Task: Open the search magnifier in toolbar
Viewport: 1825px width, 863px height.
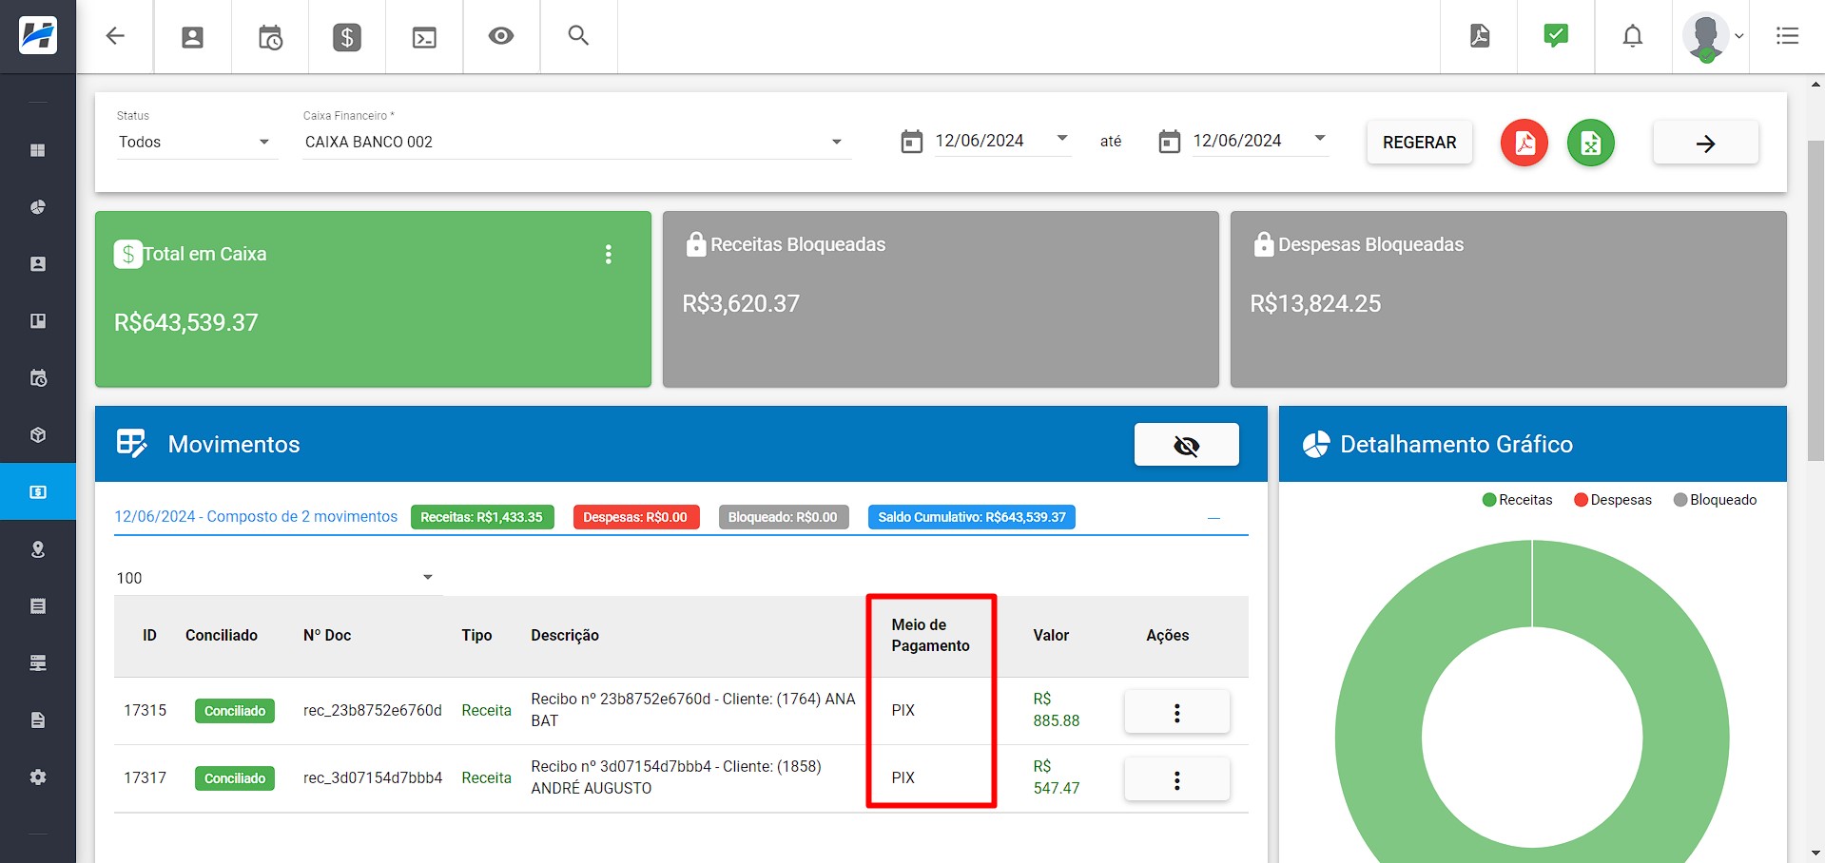Action: tap(578, 36)
